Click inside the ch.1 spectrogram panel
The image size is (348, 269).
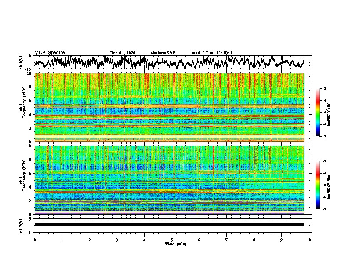(x=169, y=107)
